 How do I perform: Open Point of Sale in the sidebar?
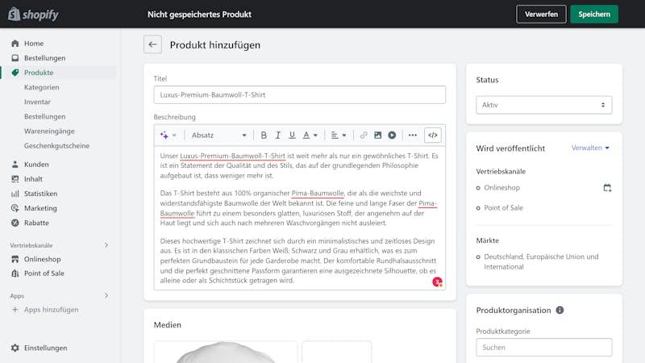pyautogui.click(x=44, y=273)
